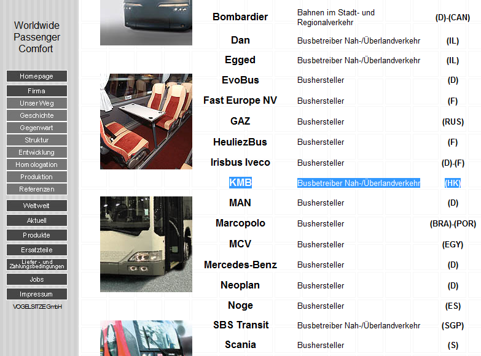This screenshot has height=356, width=481.
Task: Click the dark bus front thumbnail
Action: coord(146,23)
